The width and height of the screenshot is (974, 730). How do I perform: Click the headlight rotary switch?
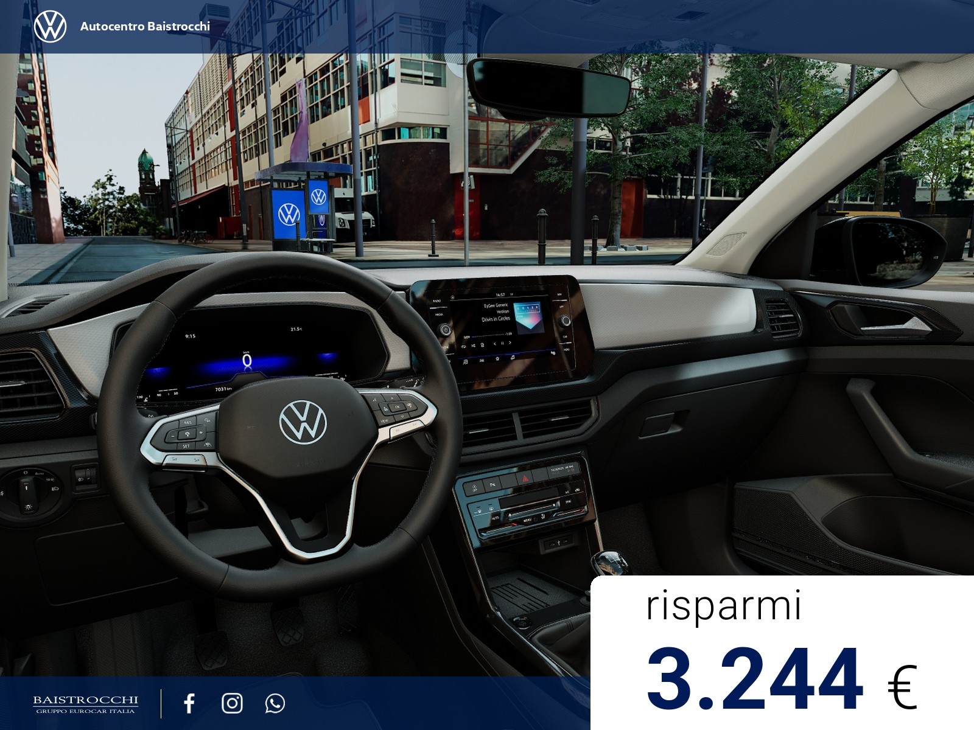point(27,490)
